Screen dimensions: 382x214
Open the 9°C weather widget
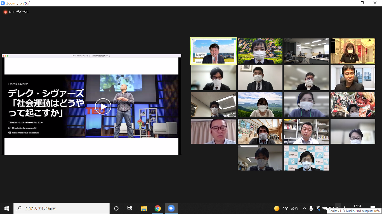pos(286,208)
